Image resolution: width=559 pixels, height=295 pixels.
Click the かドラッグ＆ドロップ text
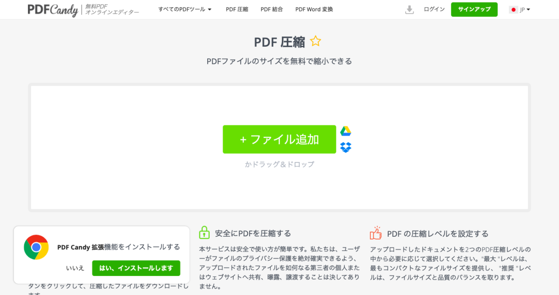click(x=279, y=164)
